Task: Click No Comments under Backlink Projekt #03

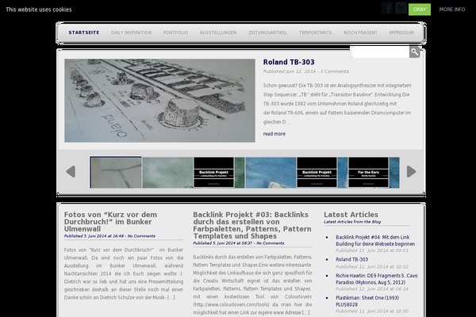Action: click(271, 243)
